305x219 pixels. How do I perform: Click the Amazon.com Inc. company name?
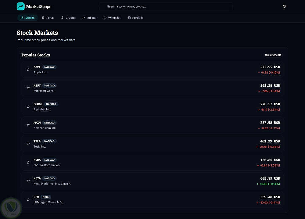[45, 128]
